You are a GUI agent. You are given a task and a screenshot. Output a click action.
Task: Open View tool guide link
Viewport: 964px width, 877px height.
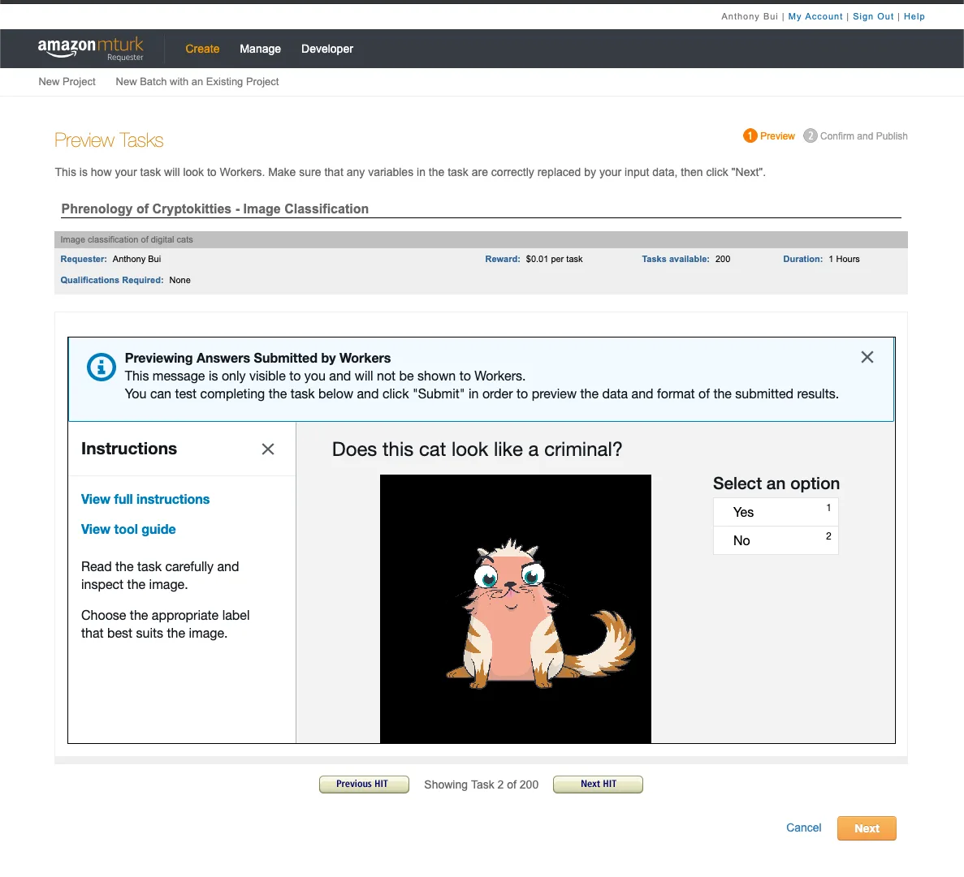pos(128,530)
